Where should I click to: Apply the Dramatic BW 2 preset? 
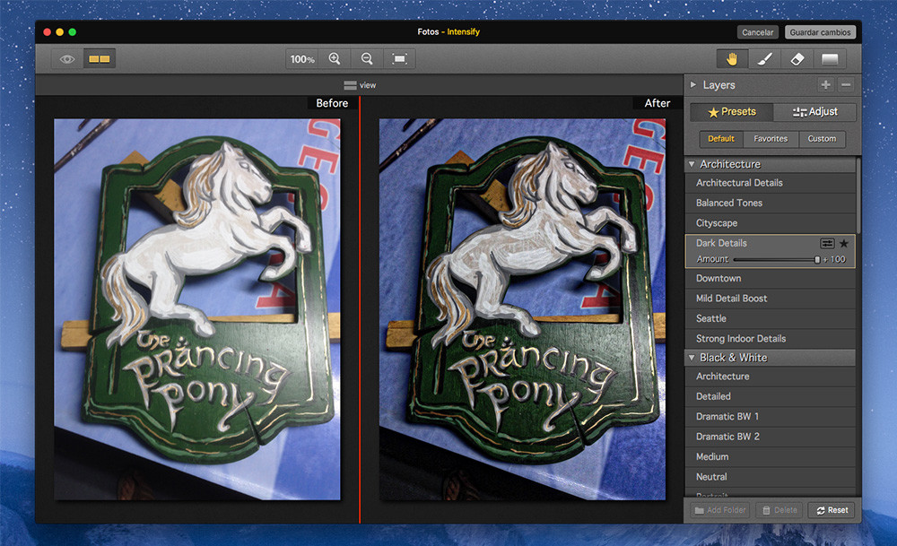tap(770, 437)
